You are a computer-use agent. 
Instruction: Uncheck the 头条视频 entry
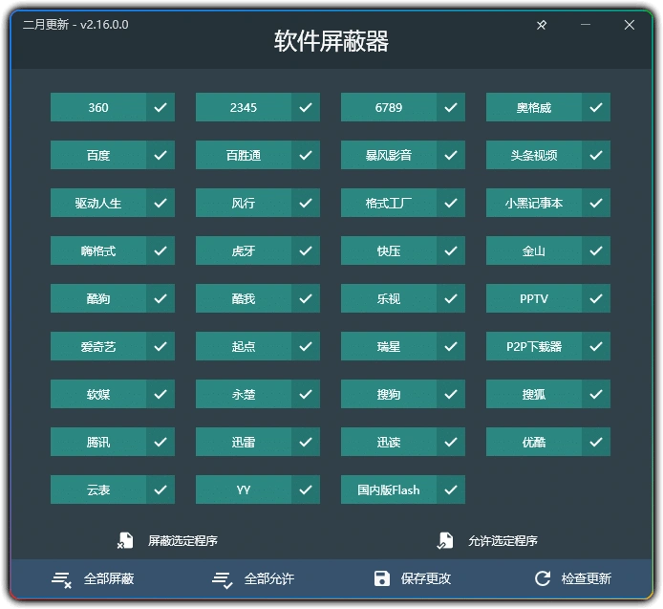coord(596,155)
